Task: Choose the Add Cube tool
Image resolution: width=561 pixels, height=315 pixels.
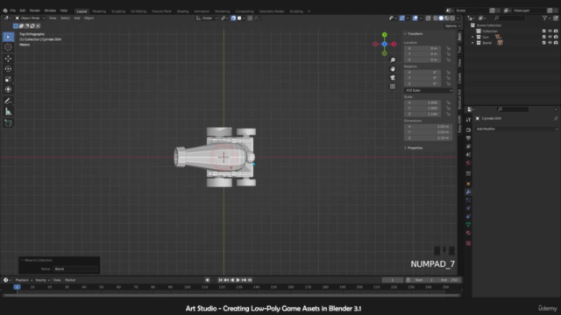Action: tap(8, 123)
